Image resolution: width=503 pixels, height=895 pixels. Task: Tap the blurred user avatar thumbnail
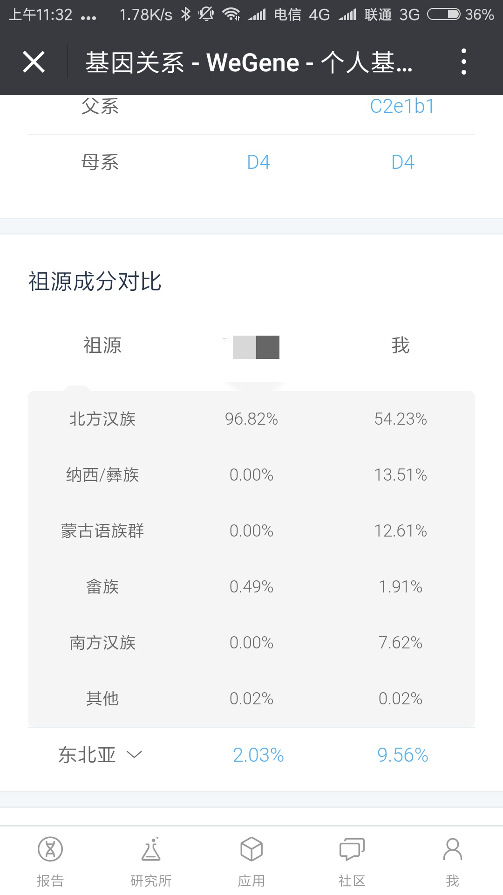256,347
